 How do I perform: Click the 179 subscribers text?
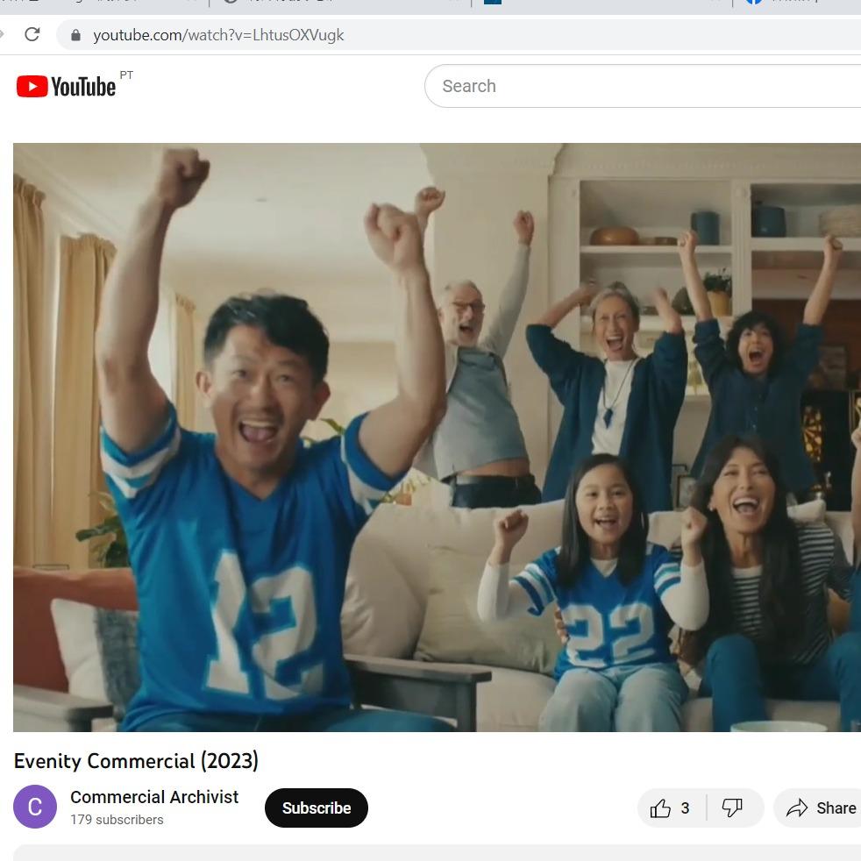click(116, 820)
